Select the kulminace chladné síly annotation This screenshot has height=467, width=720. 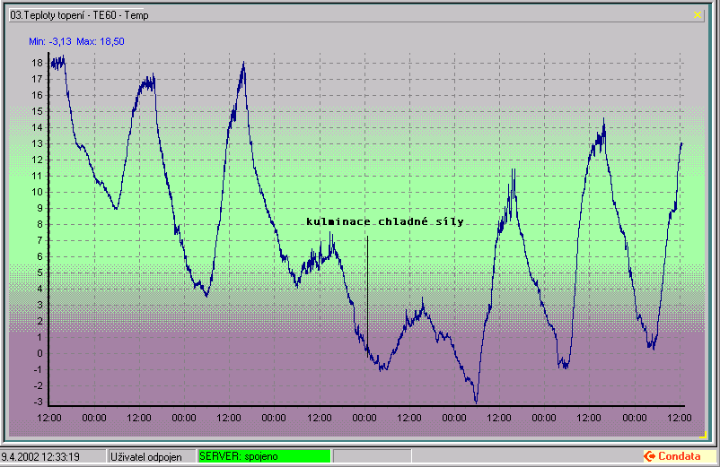384,221
